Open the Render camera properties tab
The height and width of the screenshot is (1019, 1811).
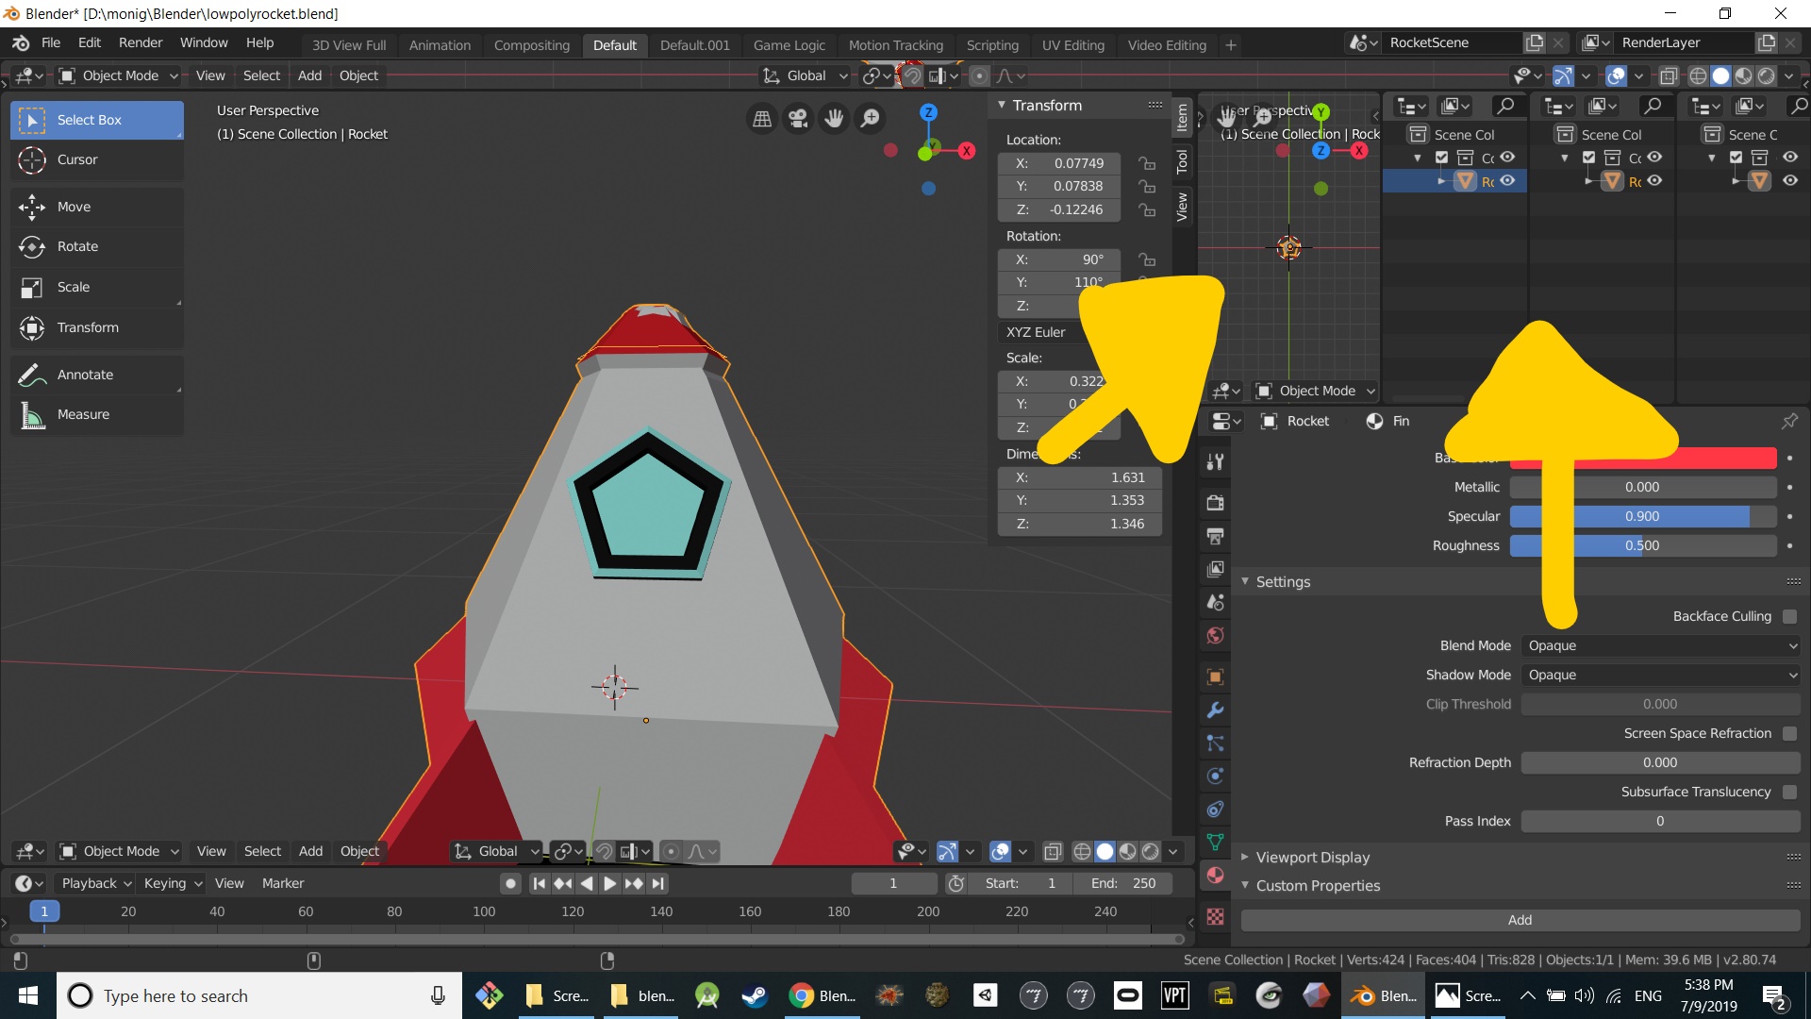coord(1215,502)
